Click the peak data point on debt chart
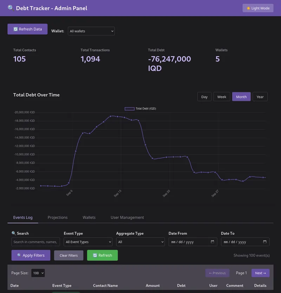This screenshot has width=281, height=293. click(111, 116)
